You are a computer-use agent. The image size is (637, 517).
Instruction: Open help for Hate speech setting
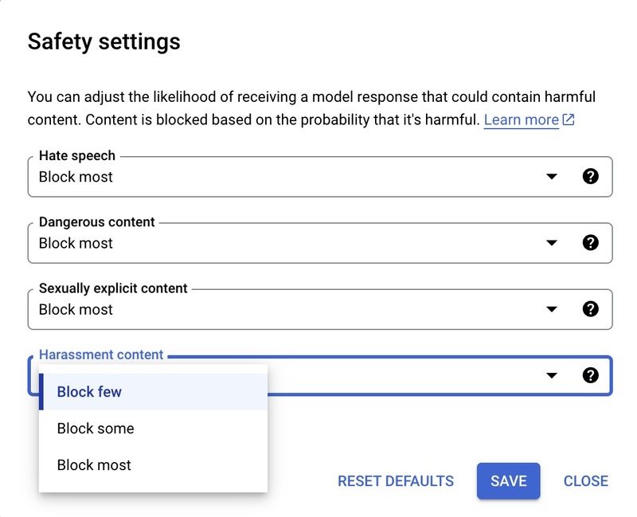pos(591,177)
